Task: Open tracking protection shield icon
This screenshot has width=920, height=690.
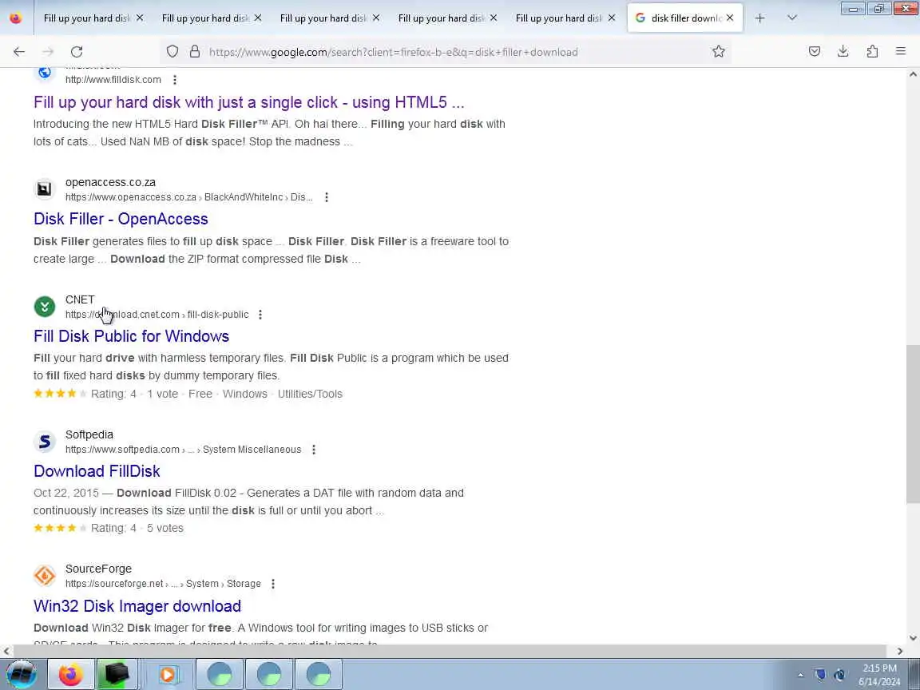Action: pos(172,52)
